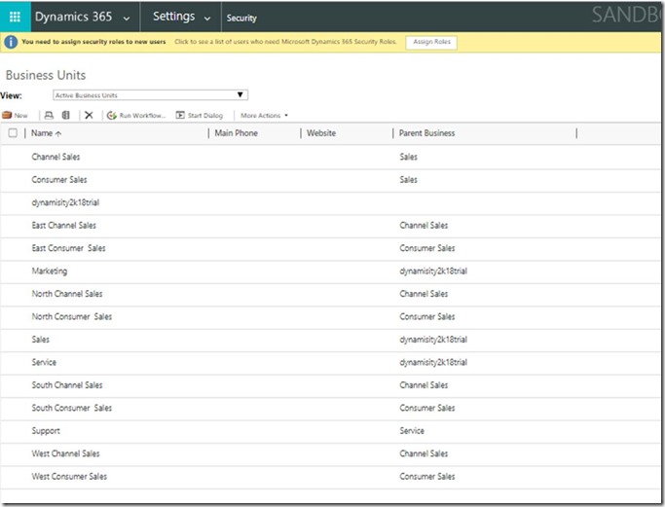Viewport: 665px width, 507px height.
Task: Open the Settings navigation menu
Action: click(x=181, y=17)
